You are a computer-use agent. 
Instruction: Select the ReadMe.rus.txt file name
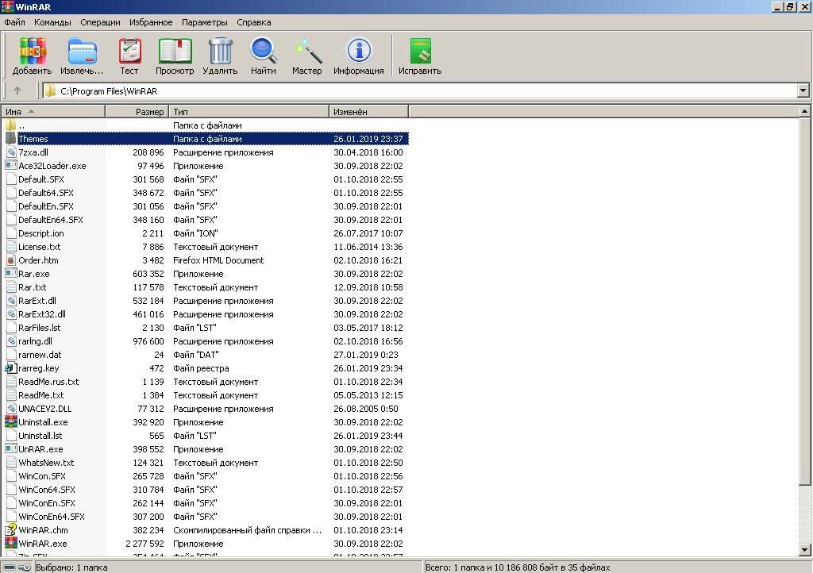[48, 381]
